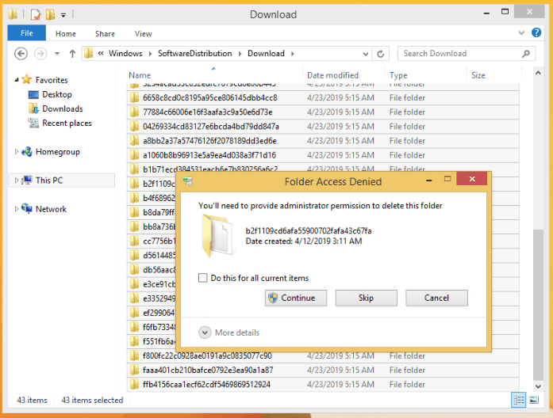This screenshot has width=553, height=418.
Task: Click New folder icon in quick access toolbar
Action: (51, 14)
